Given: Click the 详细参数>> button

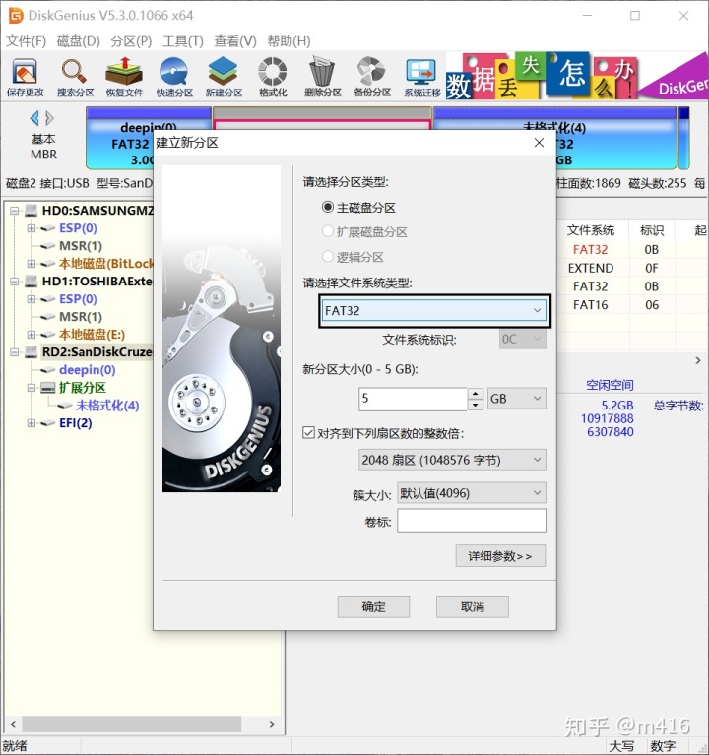Looking at the screenshot, I should [500, 556].
